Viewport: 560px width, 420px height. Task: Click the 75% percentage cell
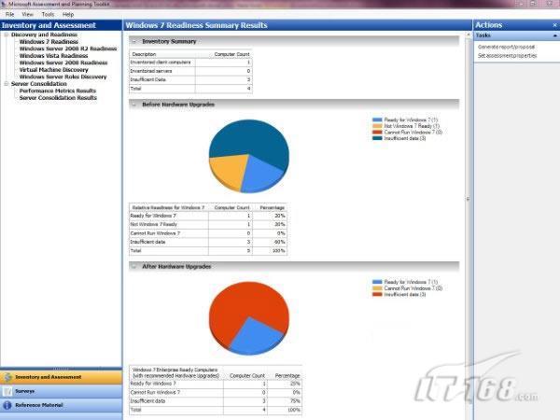pos(285,401)
